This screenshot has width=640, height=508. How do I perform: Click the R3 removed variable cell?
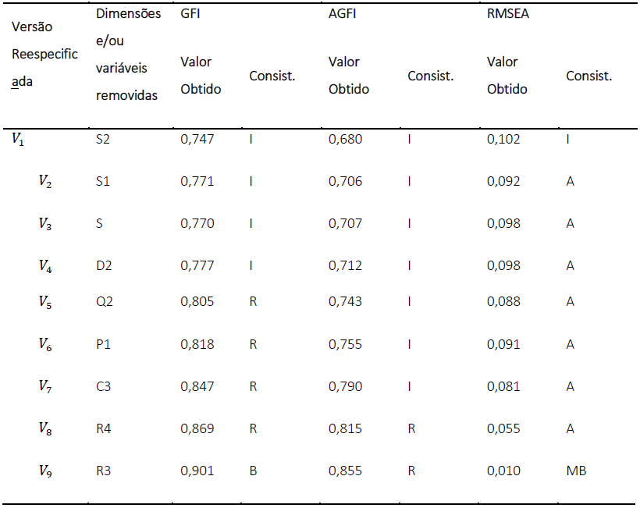[104, 471]
